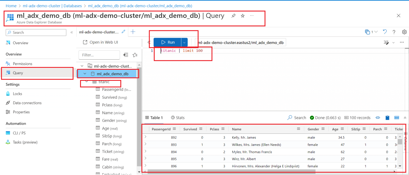409x175 pixels.
Task: Open ml-adx-demo-cluster | Databases breadcrumb
Action: [x=52, y=6]
